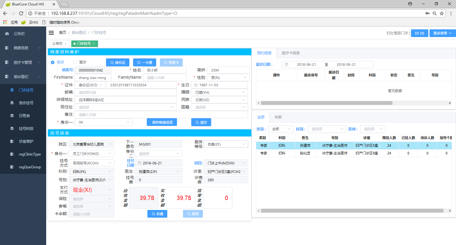Select doctor row 段仙芝 in table
The width and height of the screenshot is (456, 245).
click(x=354, y=153)
